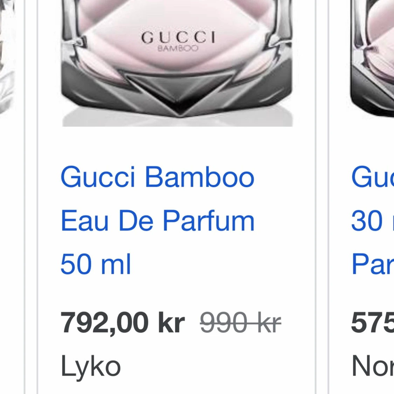The height and width of the screenshot is (394, 394).
Task: Click the 'Gucci Bamboo' first title line
Action: 157,177
